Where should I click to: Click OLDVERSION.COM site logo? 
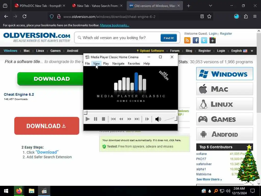[x=37, y=38]
